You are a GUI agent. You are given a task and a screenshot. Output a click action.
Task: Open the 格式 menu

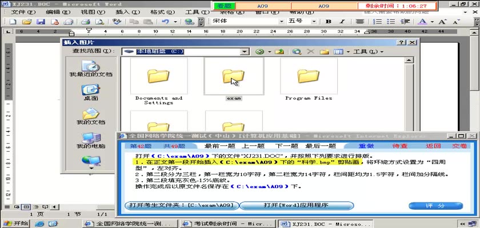(x=162, y=12)
